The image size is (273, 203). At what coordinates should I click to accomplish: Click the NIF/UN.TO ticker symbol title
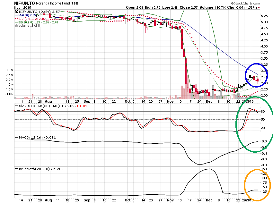24,3
